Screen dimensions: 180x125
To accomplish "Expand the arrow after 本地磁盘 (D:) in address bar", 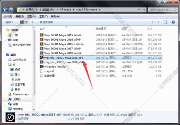I will pyautogui.click(x=57, y=10).
